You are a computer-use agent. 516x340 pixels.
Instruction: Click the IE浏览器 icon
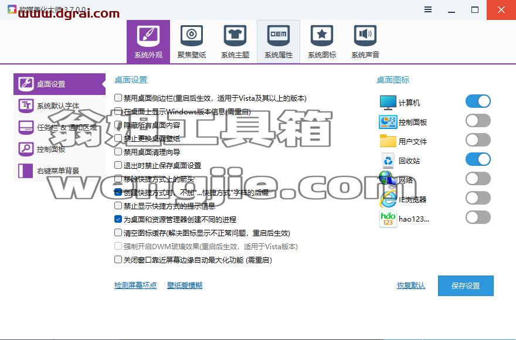click(388, 199)
